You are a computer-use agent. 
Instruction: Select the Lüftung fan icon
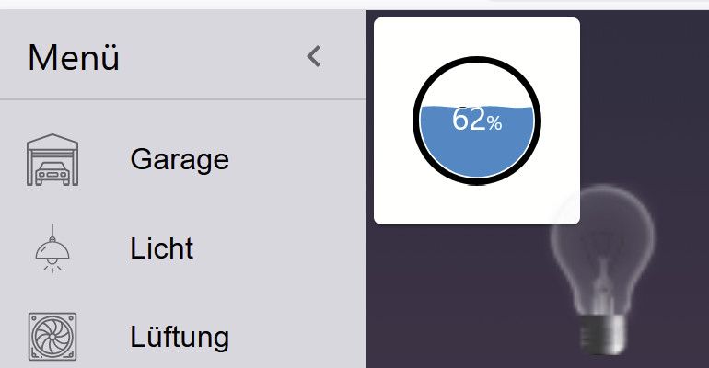52,337
